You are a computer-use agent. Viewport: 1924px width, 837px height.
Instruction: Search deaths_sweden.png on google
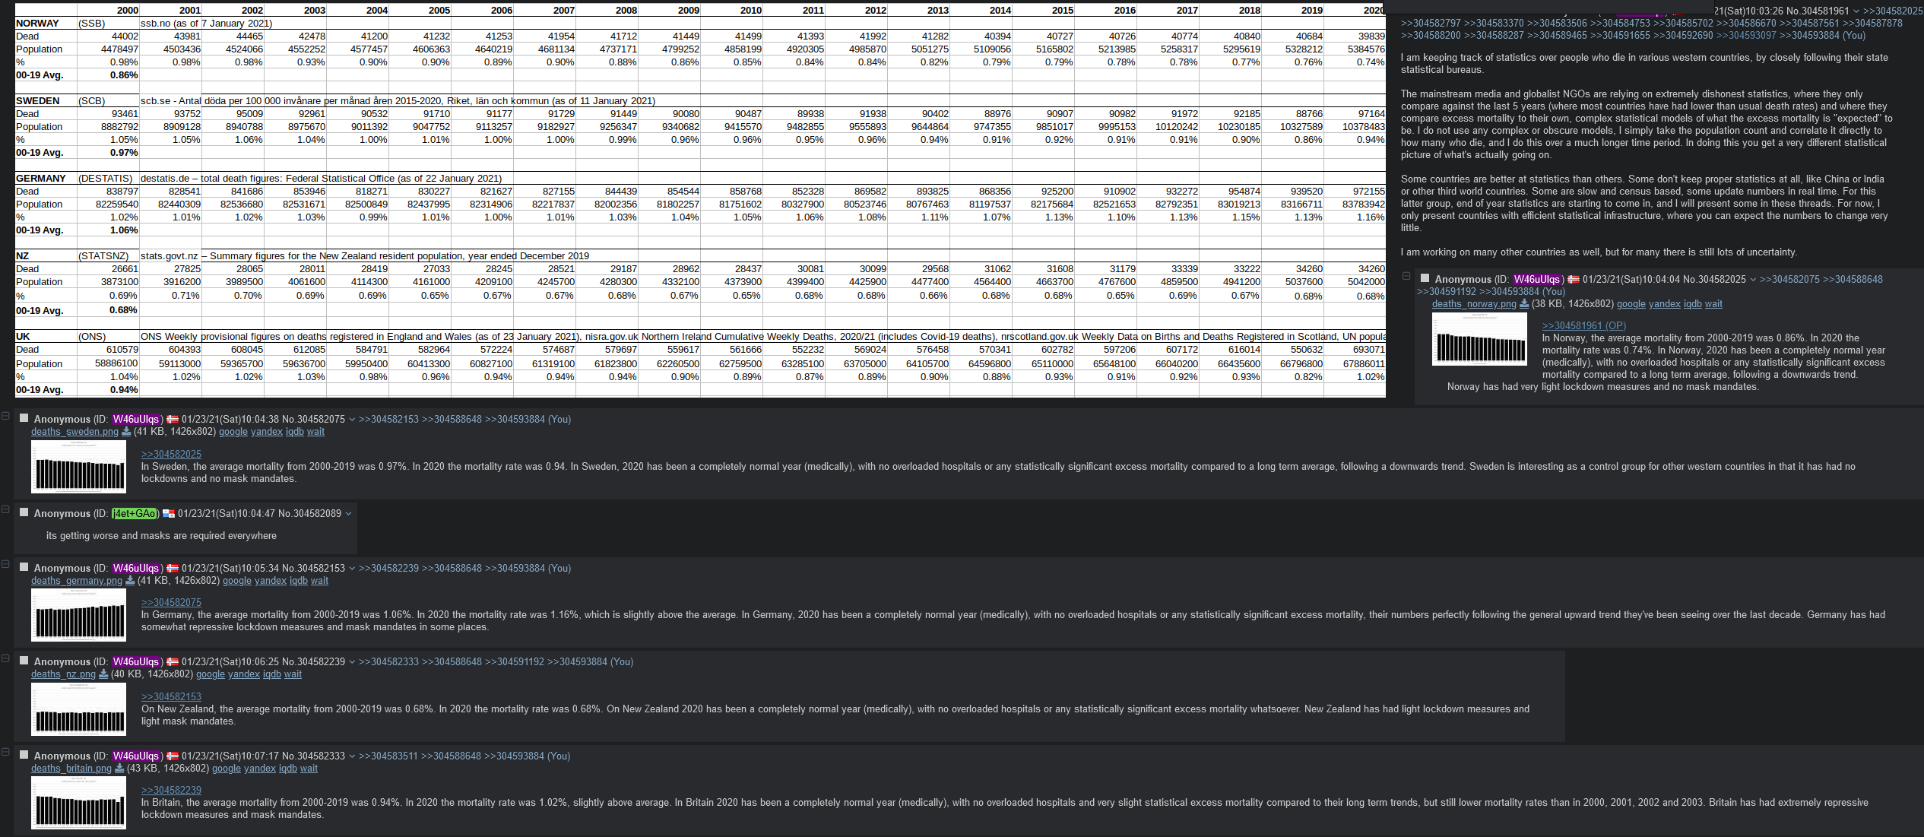tap(233, 432)
